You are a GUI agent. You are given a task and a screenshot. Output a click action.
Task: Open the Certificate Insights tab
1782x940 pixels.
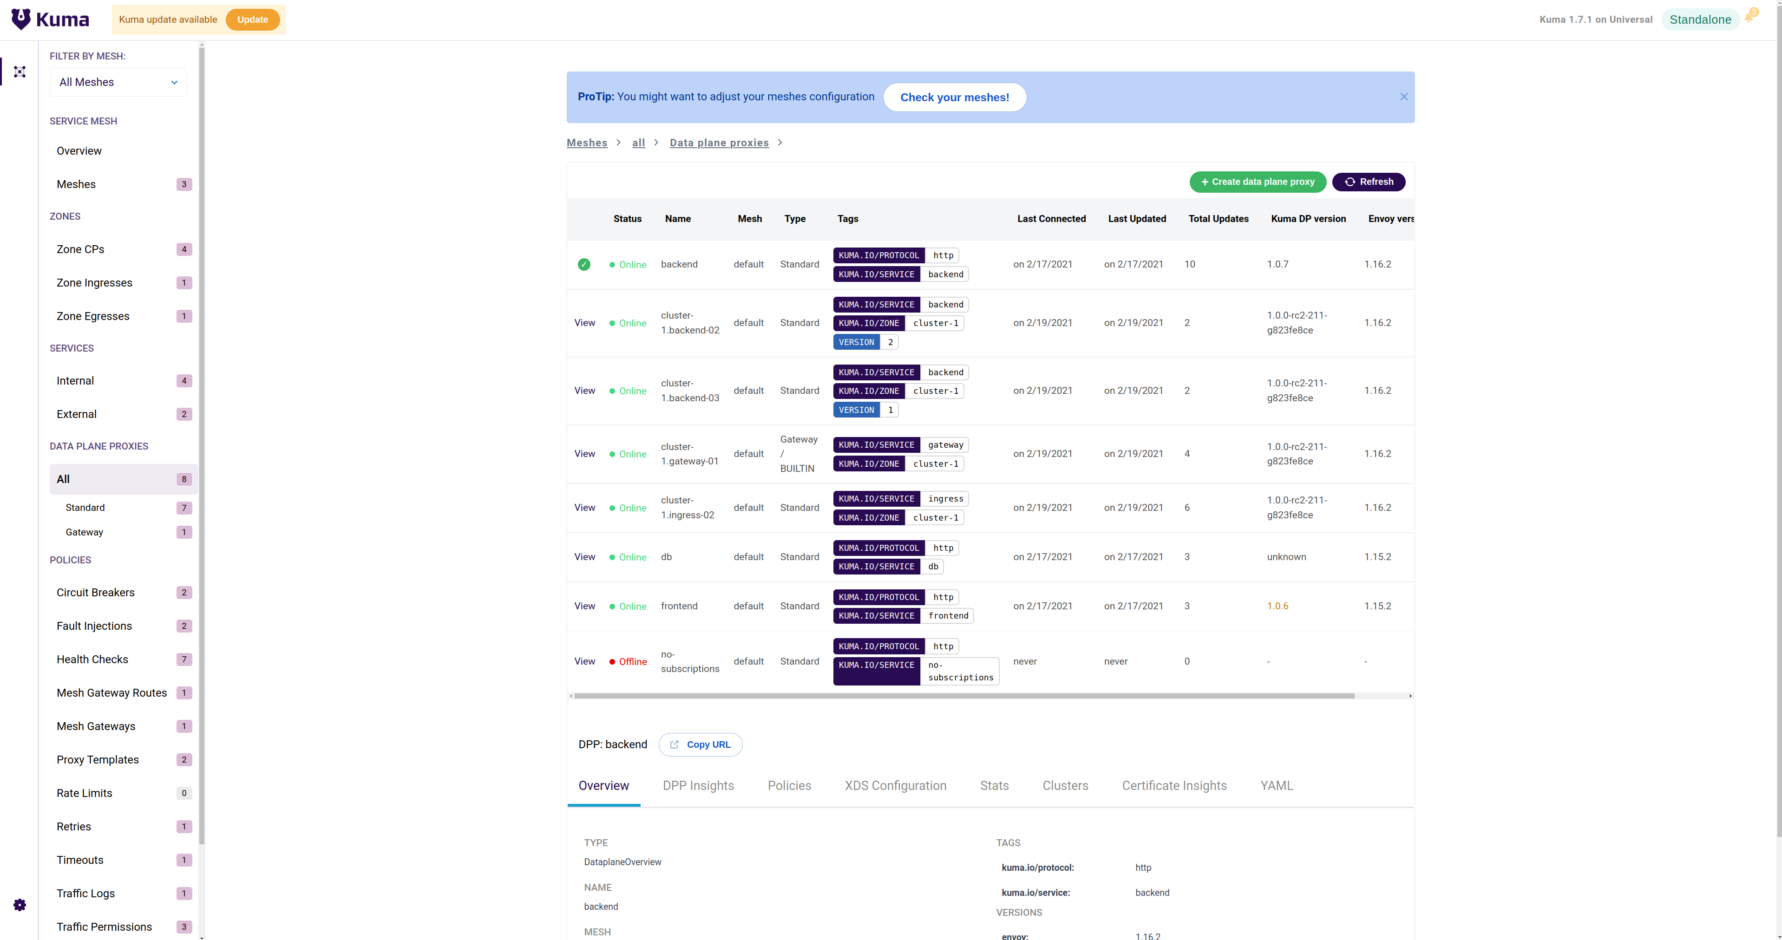1174,786
